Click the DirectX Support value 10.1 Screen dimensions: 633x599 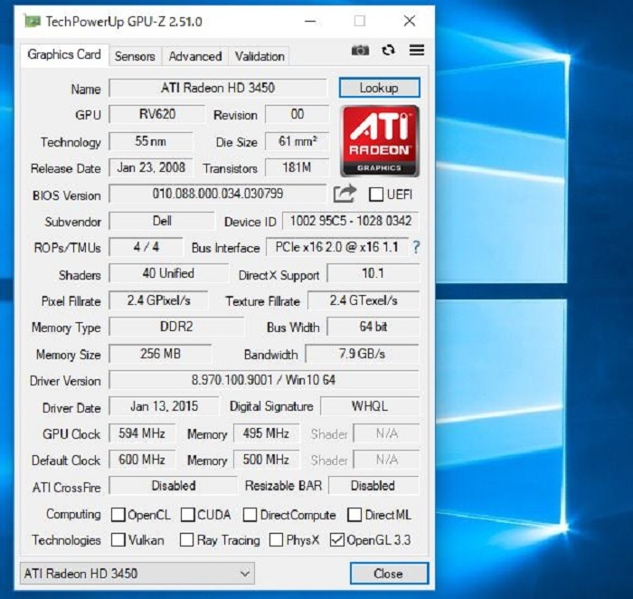click(x=373, y=273)
